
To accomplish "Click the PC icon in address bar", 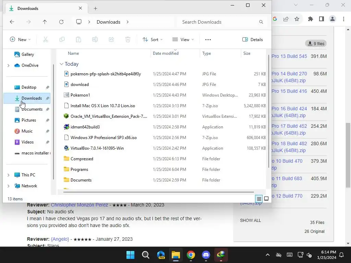I will [79, 22].
